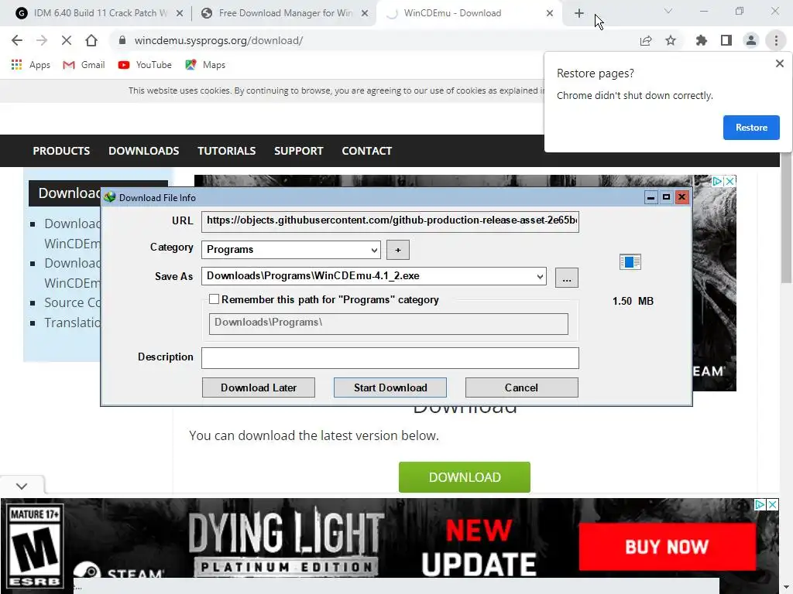Minimize the Download File Info dialog
793x594 pixels.
click(651, 197)
